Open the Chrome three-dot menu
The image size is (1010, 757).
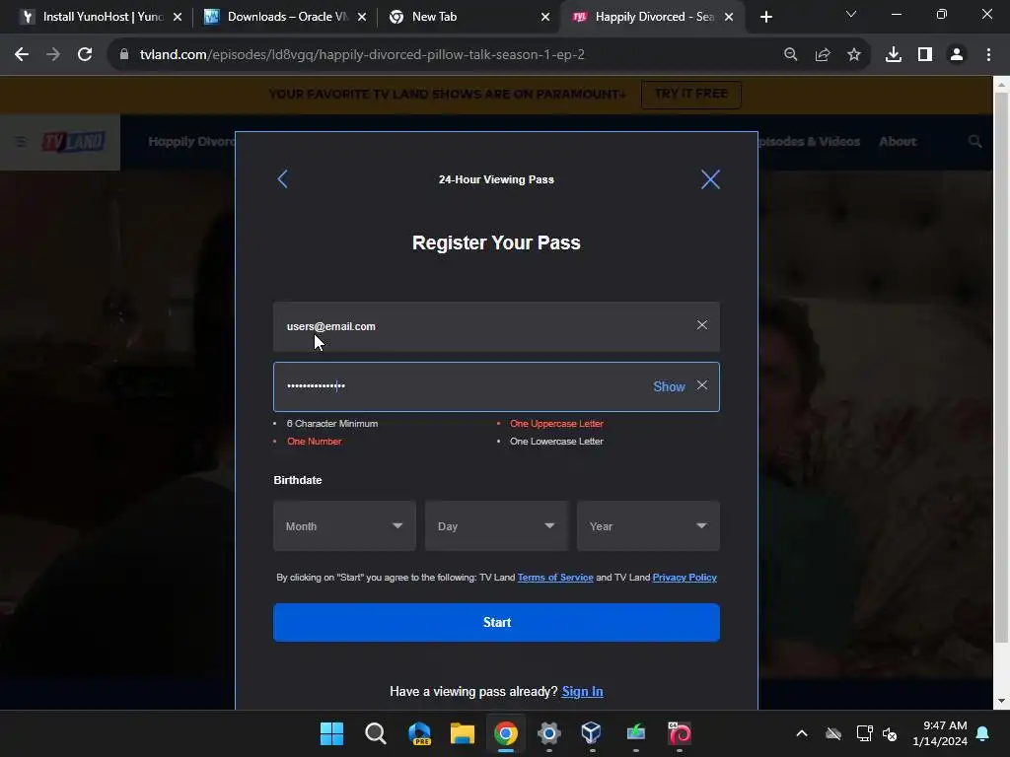tap(988, 55)
